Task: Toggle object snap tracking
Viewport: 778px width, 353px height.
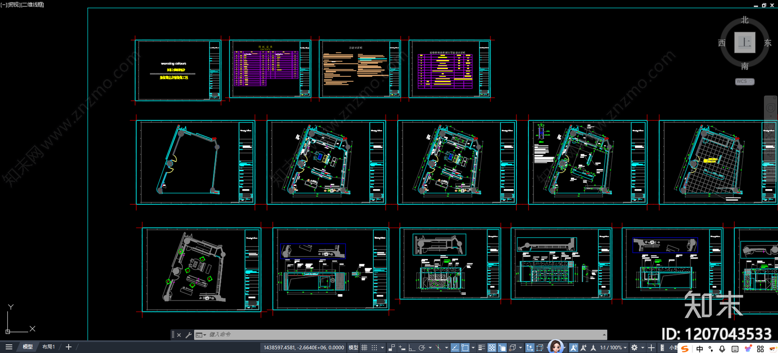Action: tap(455, 348)
